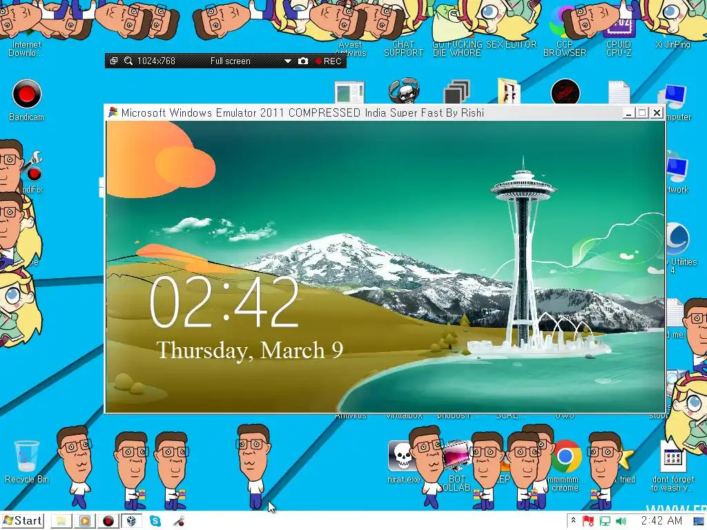Open the black circle red logo icon
Image resolution: width=707 pixels, height=530 pixels.
pos(565,92)
